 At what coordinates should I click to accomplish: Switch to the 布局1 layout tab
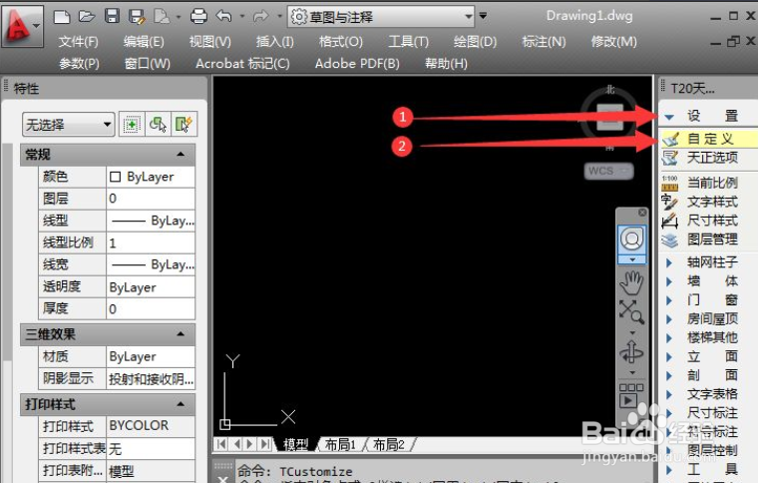[x=340, y=444]
